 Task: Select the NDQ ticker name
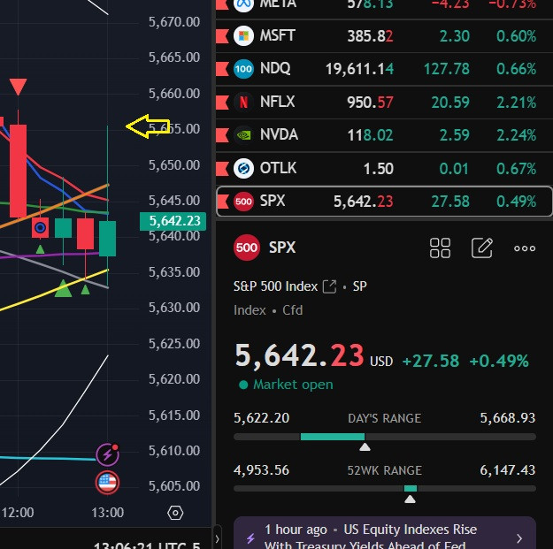point(275,68)
